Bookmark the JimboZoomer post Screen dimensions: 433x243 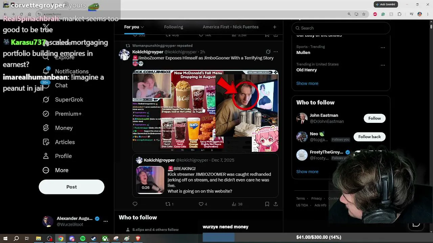pos(267,204)
